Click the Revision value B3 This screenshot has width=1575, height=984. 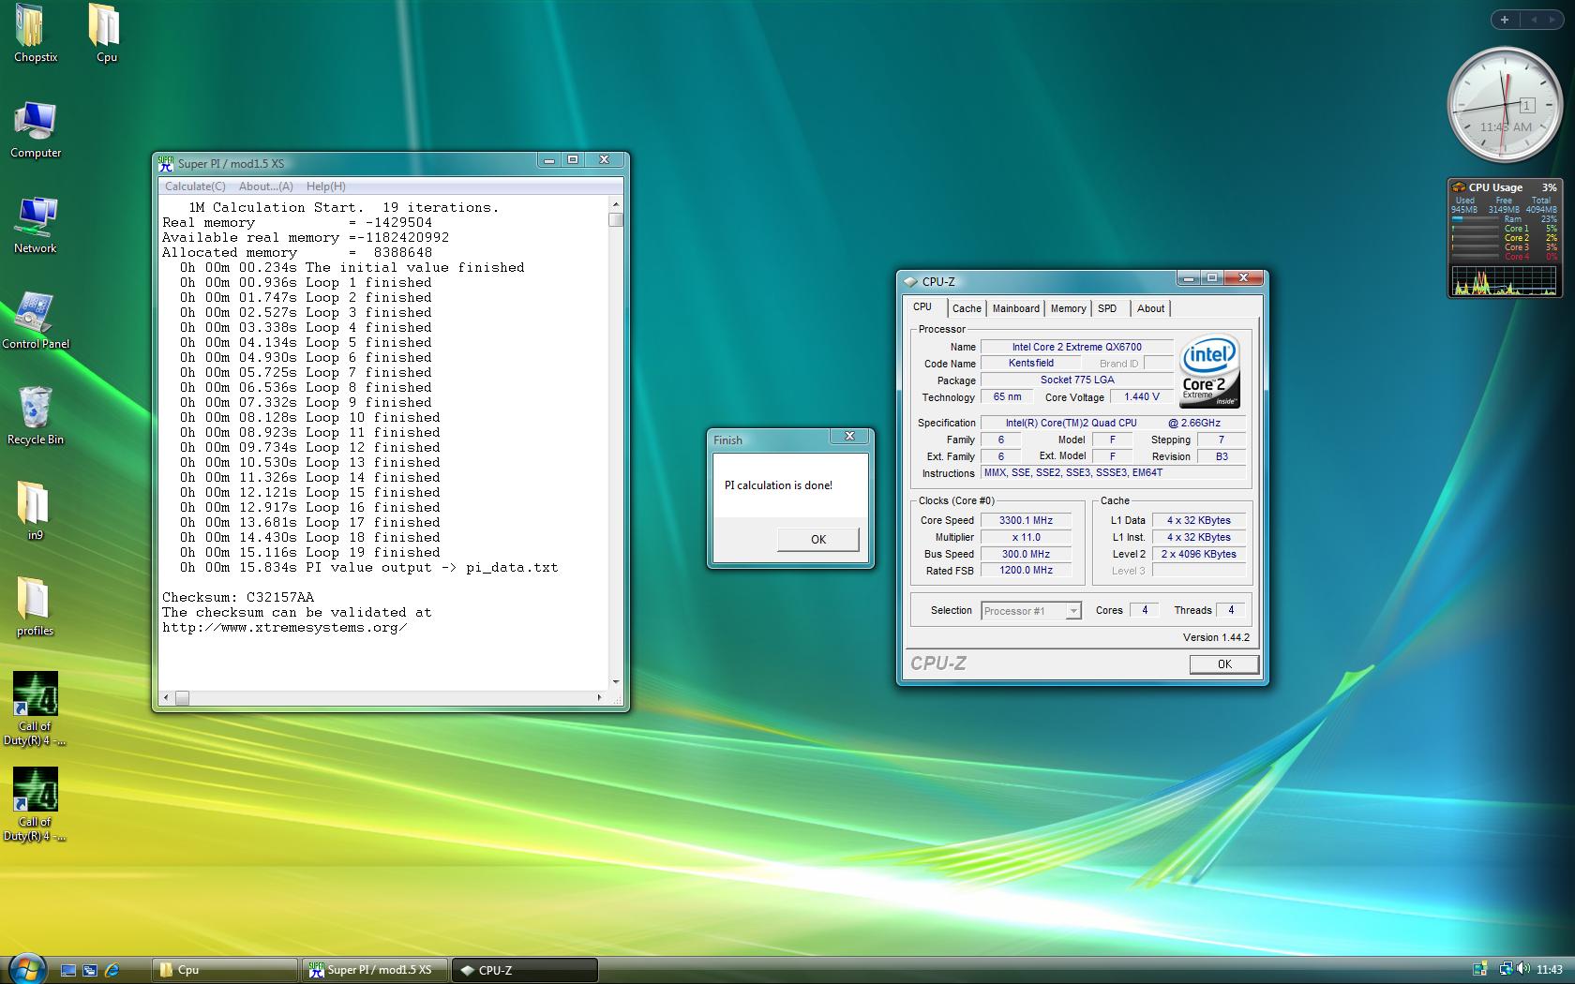pyautogui.click(x=1222, y=456)
